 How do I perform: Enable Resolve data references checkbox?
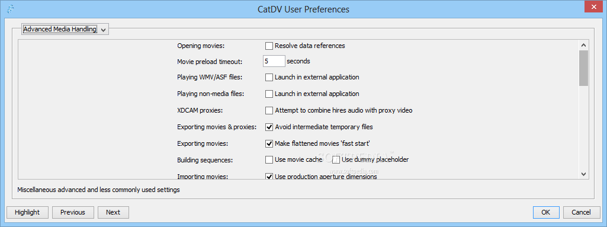pos(269,46)
